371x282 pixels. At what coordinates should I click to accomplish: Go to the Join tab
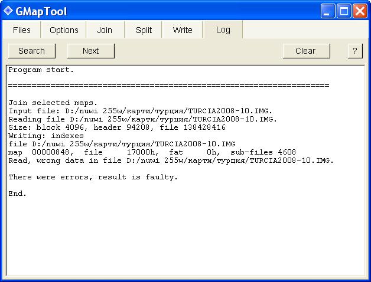pos(105,30)
